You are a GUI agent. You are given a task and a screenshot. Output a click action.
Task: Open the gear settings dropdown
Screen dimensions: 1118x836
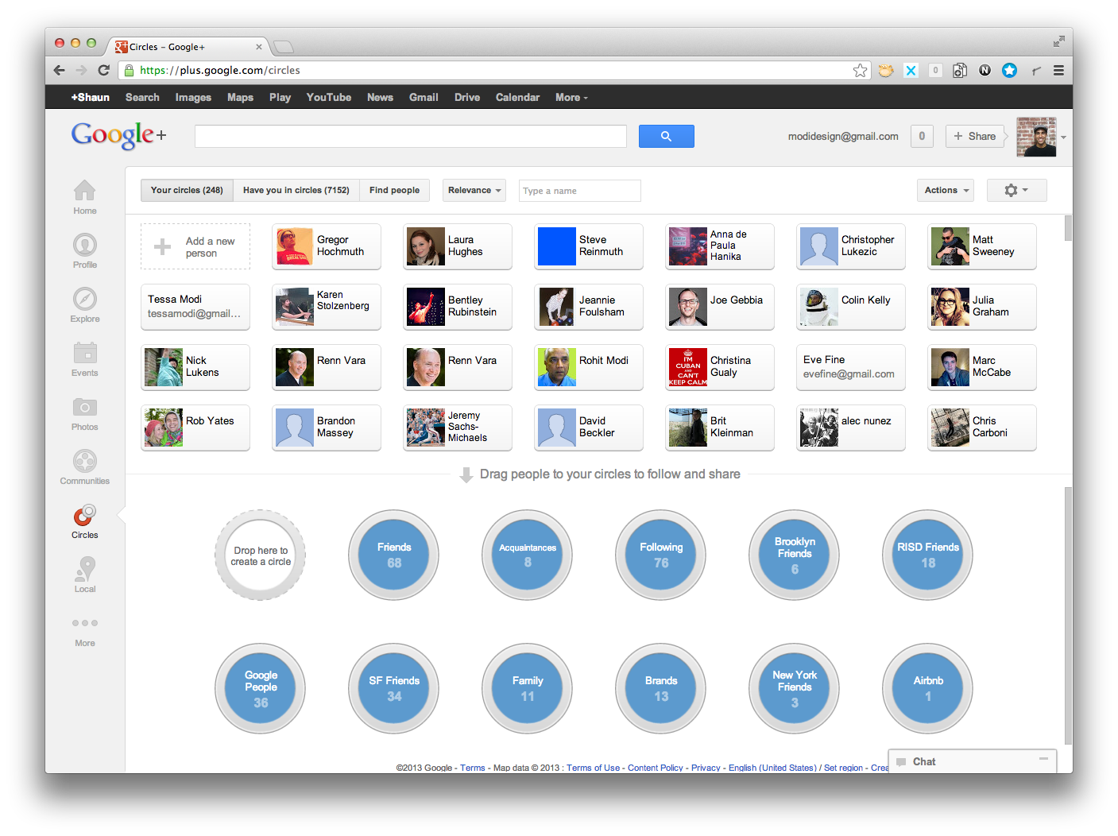(1016, 191)
